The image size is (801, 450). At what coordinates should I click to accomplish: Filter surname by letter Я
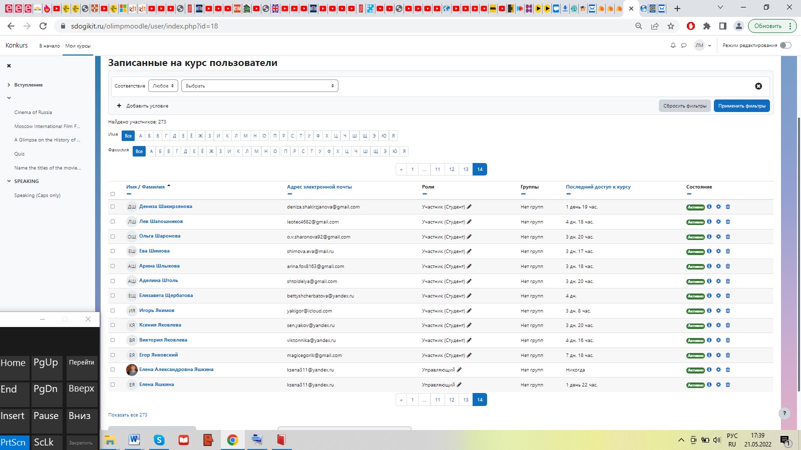point(404,151)
